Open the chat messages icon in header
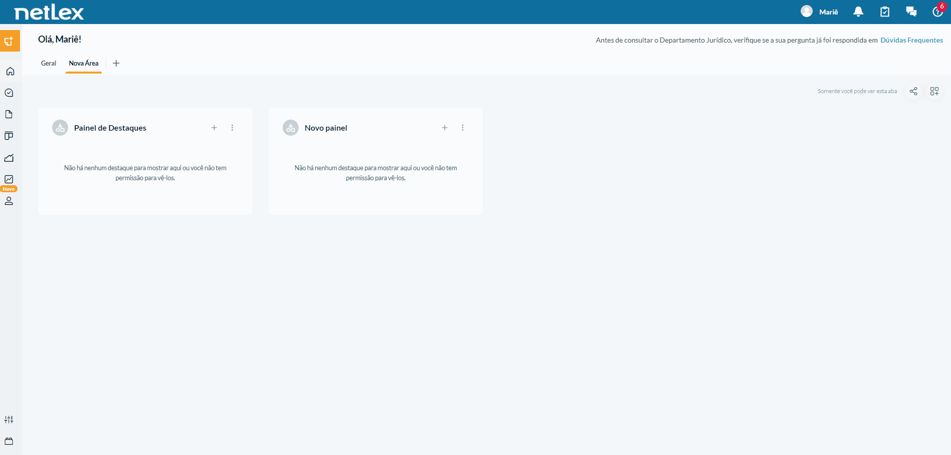The height and width of the screenshot is (455, 951). point(911,12)
